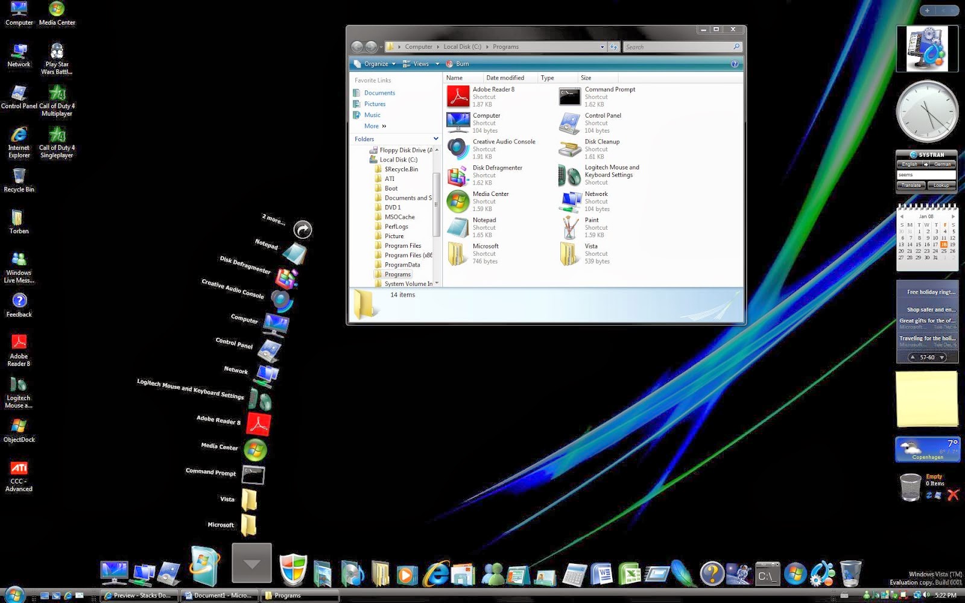Viewport: 965px width, 603px height.
Task: Select the Feedback icon on the desktop
Action: pos(19,305)
